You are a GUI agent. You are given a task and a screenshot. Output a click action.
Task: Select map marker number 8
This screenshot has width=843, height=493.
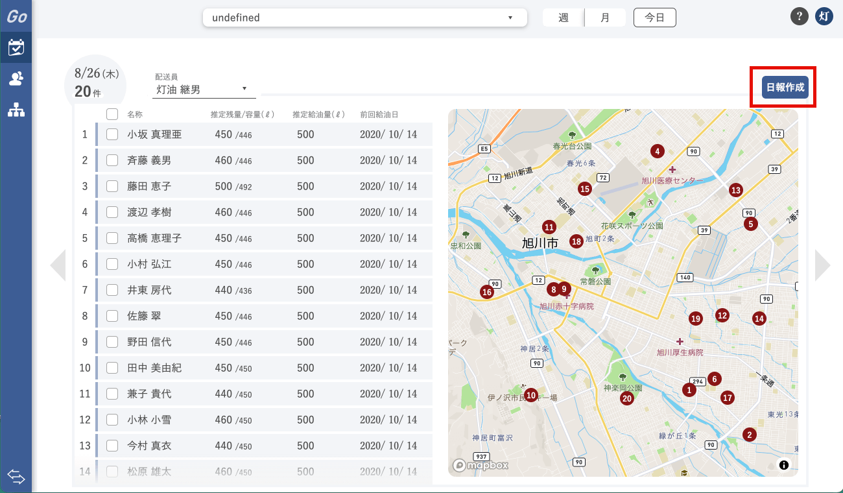(553, 289)
